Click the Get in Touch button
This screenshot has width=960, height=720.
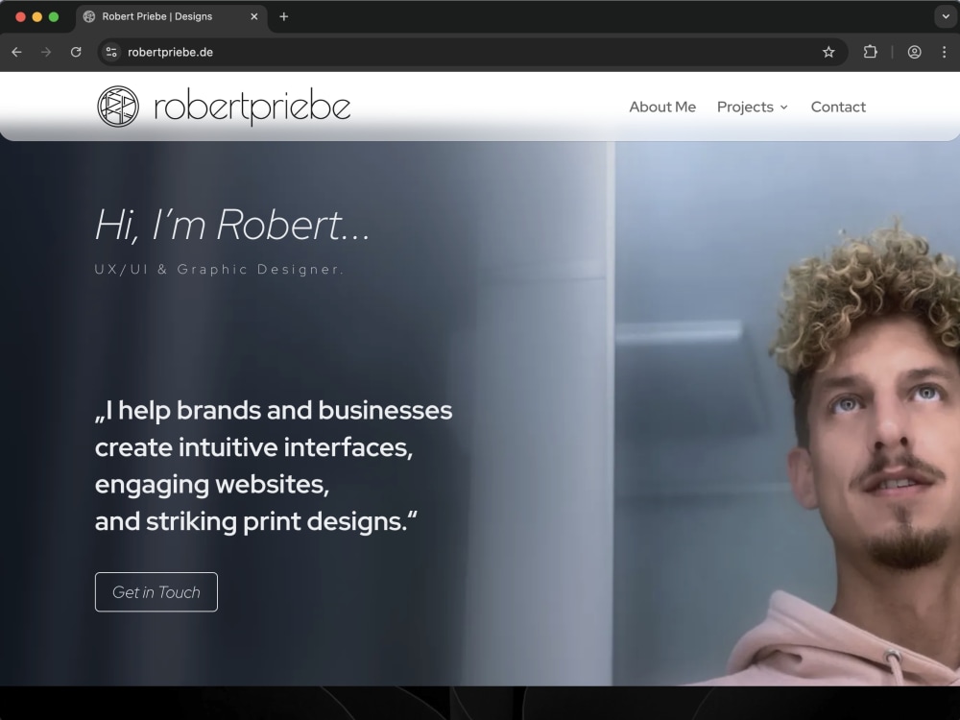156,592
